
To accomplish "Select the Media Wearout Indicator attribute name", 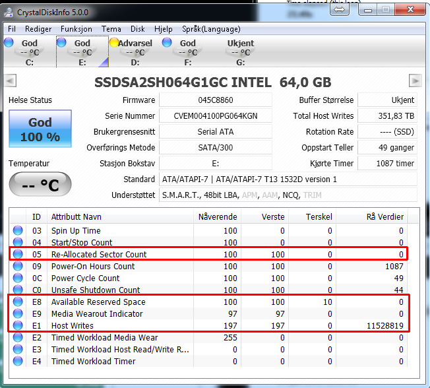I will (x=97, y=313).
